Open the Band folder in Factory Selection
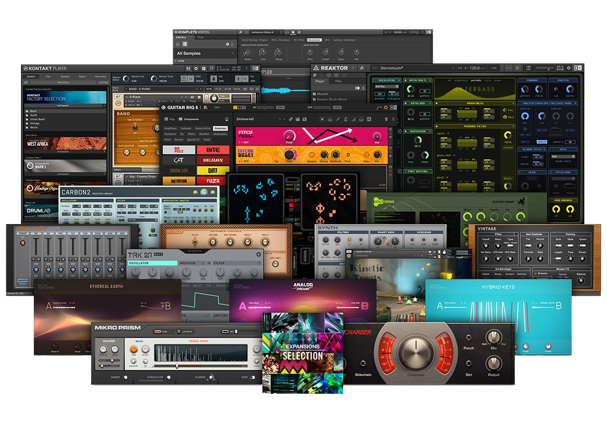 [x=32, y=110]
